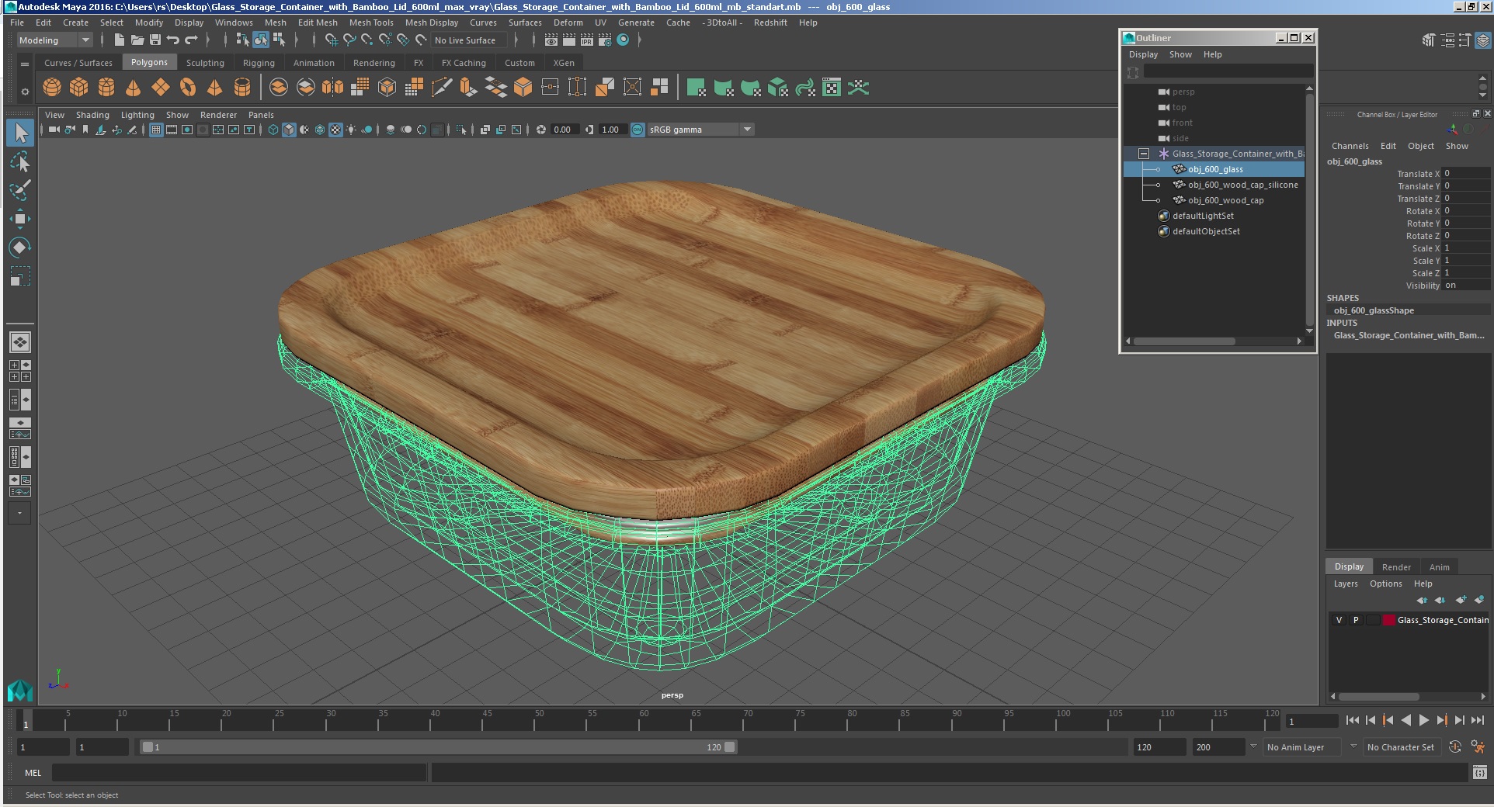Open the Mesh Tools menu
The image size is (1494, 807).
coord(371,23)
